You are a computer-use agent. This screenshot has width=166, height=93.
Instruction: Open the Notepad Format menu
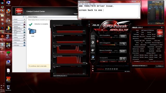(86, 4)
